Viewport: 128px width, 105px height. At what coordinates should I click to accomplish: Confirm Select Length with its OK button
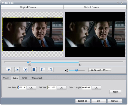(97, 88)
